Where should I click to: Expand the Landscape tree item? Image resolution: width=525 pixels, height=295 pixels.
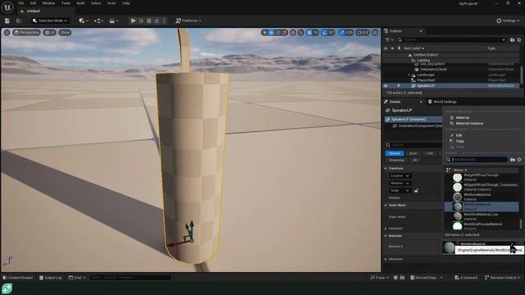409,75
